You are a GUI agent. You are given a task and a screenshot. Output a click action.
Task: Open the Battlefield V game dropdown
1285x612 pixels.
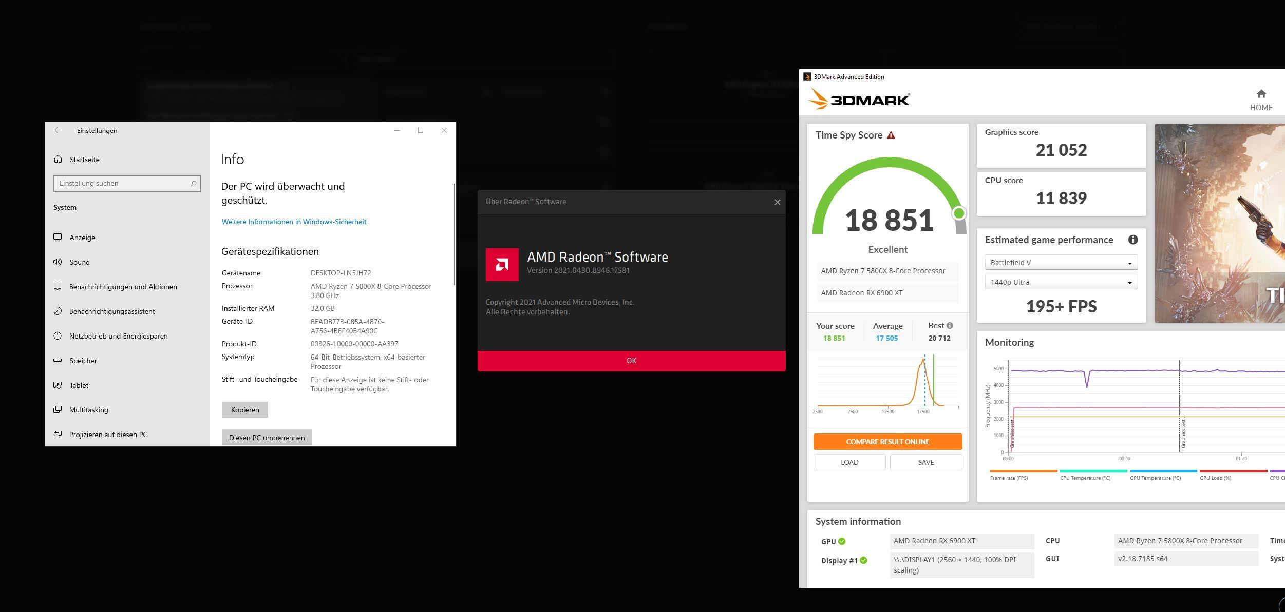pos(1061,263)
